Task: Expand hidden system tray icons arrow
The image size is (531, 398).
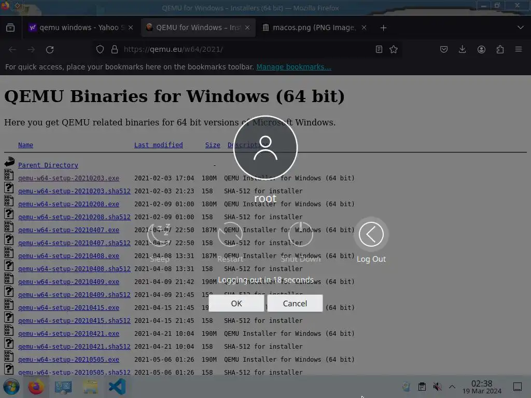Action: [452, 387]
